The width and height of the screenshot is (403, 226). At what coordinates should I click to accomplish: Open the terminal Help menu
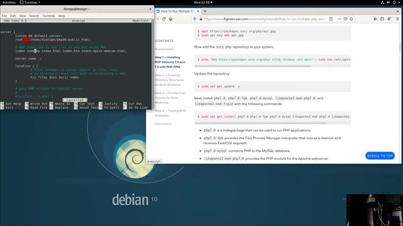pos(62,16)
